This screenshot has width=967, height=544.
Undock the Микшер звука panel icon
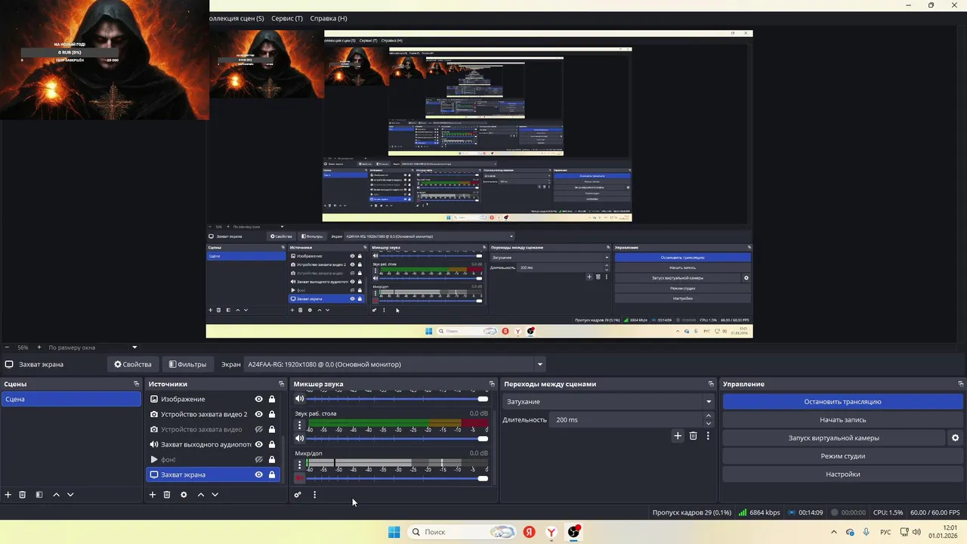coord(492,384)
